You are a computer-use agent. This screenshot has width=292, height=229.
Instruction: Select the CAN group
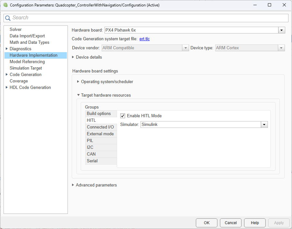point(101,154)
